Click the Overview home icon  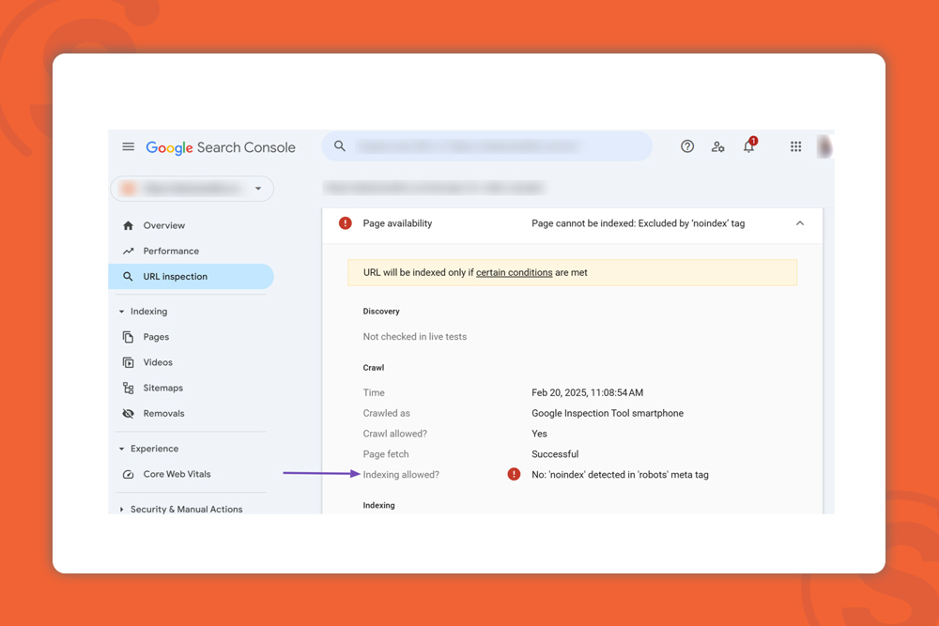128,225
